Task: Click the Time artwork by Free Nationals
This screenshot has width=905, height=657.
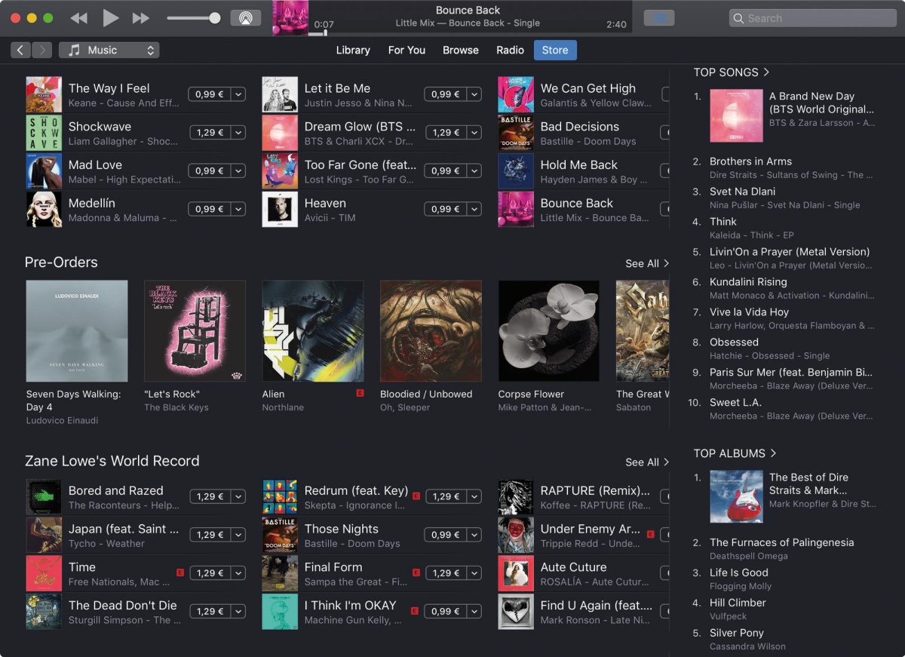Action: [44, 573]
